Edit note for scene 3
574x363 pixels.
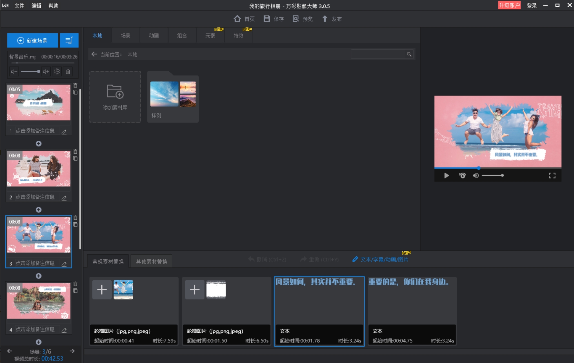coord(64,264)
